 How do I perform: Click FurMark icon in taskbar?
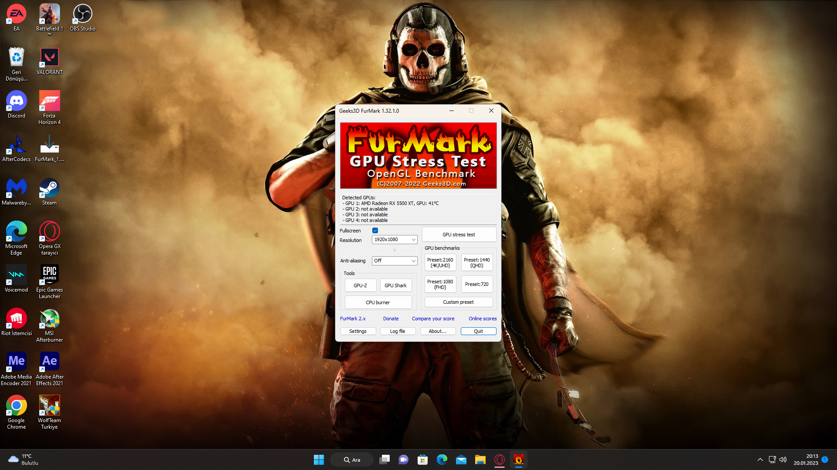pos(518,460)
